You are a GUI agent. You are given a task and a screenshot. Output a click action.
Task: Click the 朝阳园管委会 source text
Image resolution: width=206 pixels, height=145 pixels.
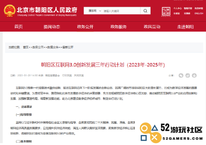pyautogui.click(x=52, y=75)
